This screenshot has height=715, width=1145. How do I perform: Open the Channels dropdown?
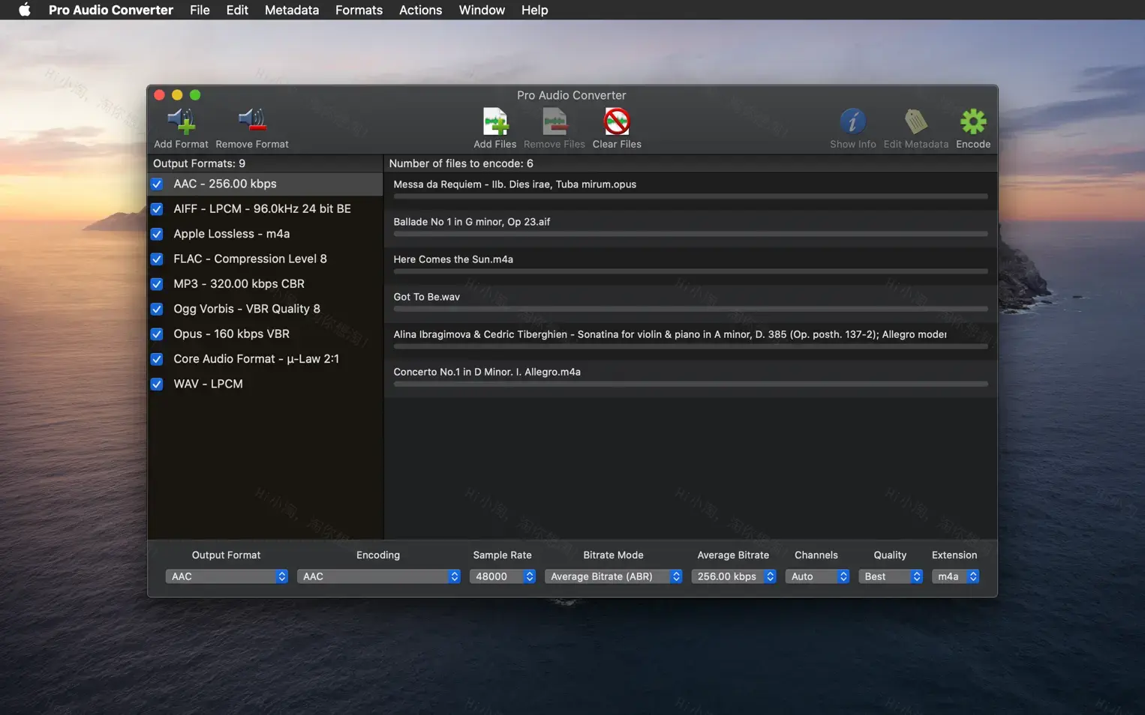(x=817, y=576)
